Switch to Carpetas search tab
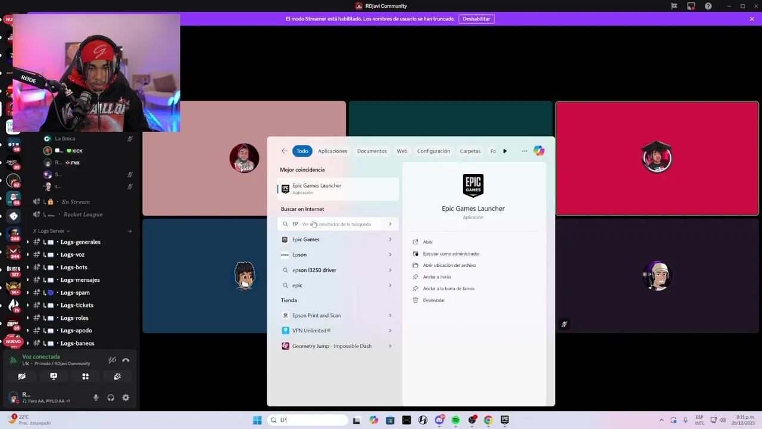Viewport: 762px width, 429px height. [x=470, y=151]
